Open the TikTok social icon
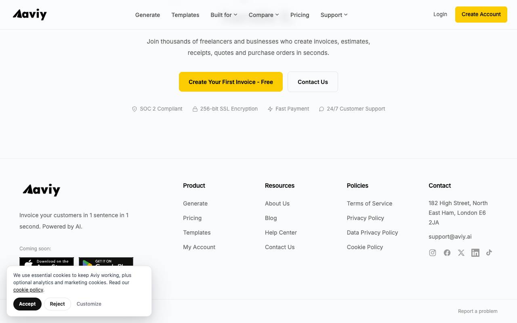 coord(489,252)
